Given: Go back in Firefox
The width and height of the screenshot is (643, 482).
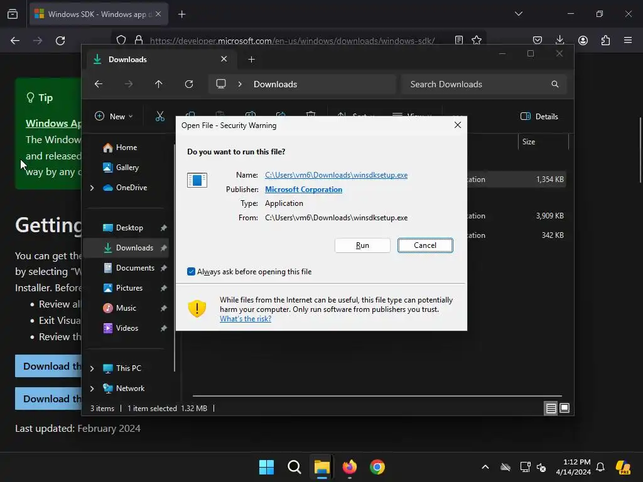Looking at the screenshot, I should [15, 41].
